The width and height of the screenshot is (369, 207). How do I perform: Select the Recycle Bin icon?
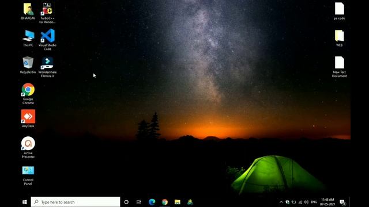click(28, 65)
